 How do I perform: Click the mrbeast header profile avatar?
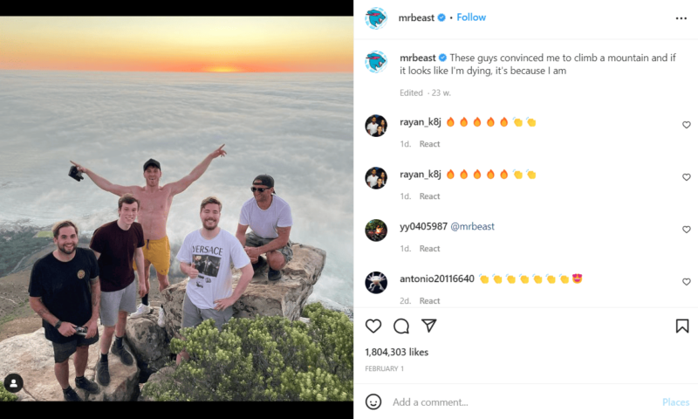pos(376,17)
